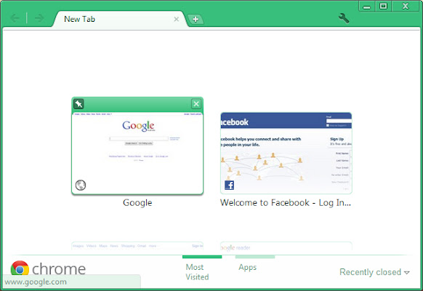Screen dimensions: 423x291
Task: Click the forward navigation arrow
Action: click(39, 18)
